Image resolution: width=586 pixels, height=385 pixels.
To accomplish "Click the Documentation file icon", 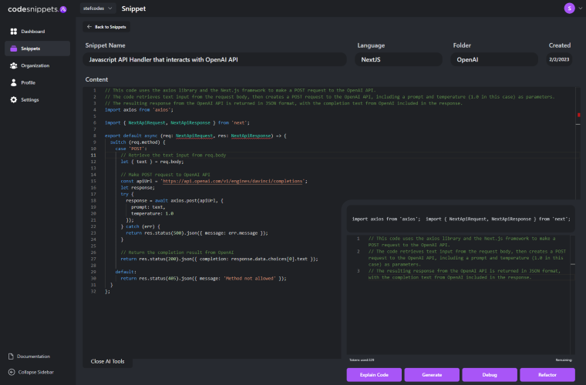I will pos(11,357).
